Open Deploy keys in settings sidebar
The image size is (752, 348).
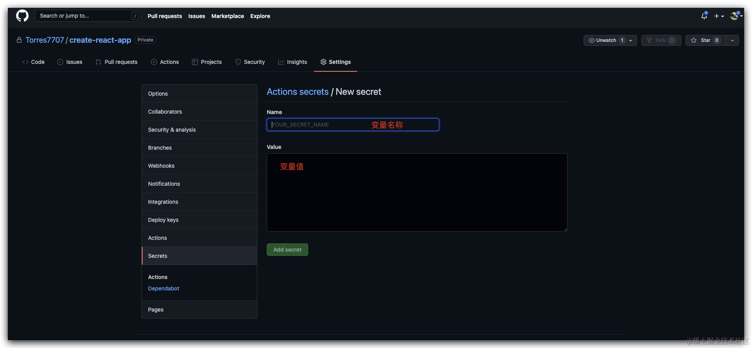(199, 220)
